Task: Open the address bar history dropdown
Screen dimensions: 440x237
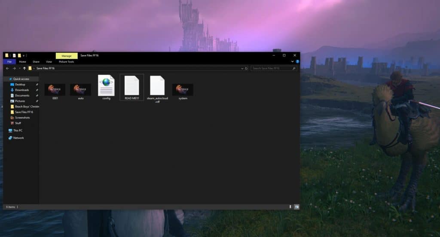Action: pos(242,68)
